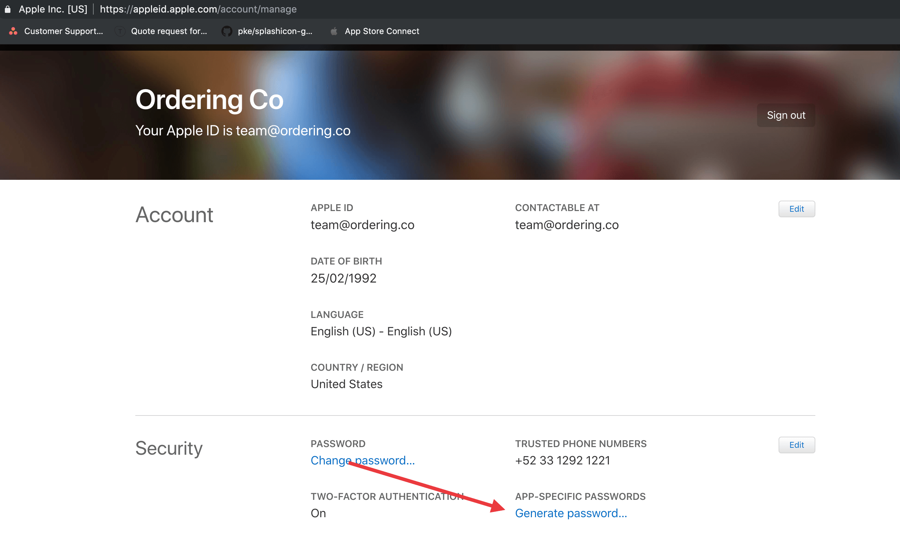Open Customer Support bookmark icon
Image resolution: width=900 pixels, height=554 pixels.
(14, 31)
